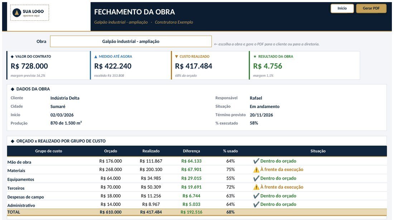This screenshot has width=394, height=220.
Task: Click the end date 20/11/2026
Action: [261, 115]
